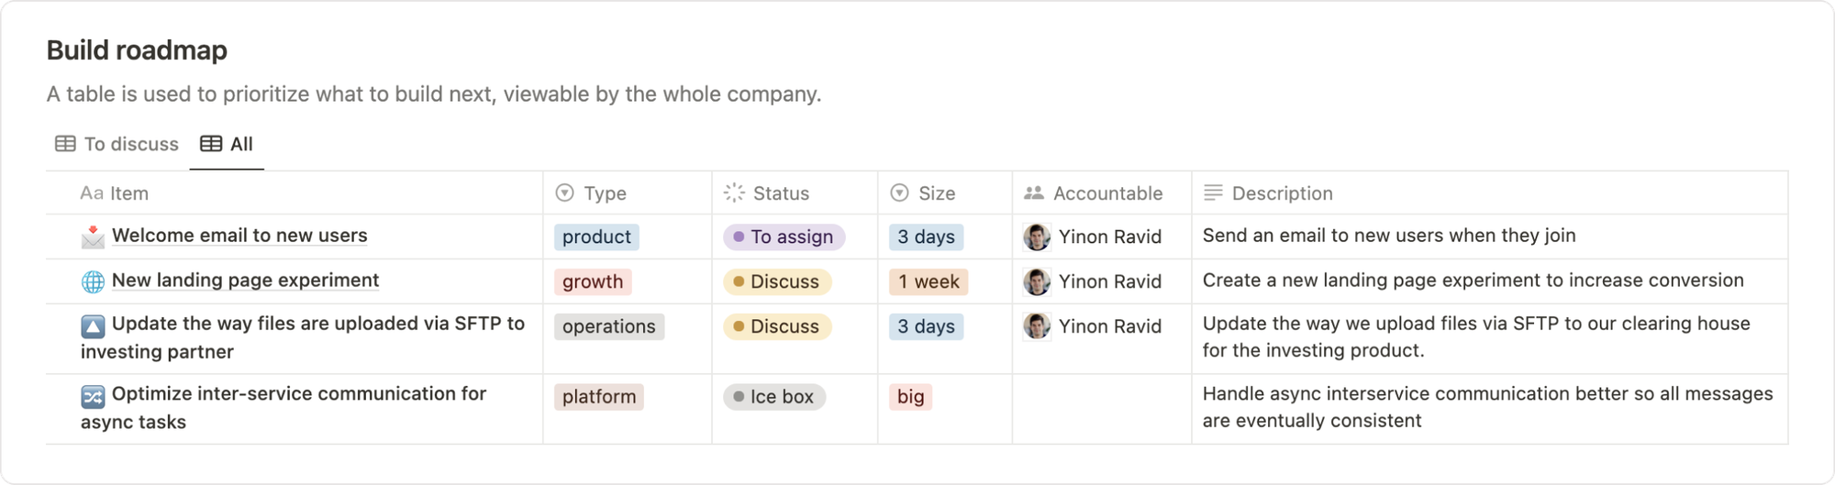Click the Ice box status pill
The image size is (1835, 485).
[774, 396]
